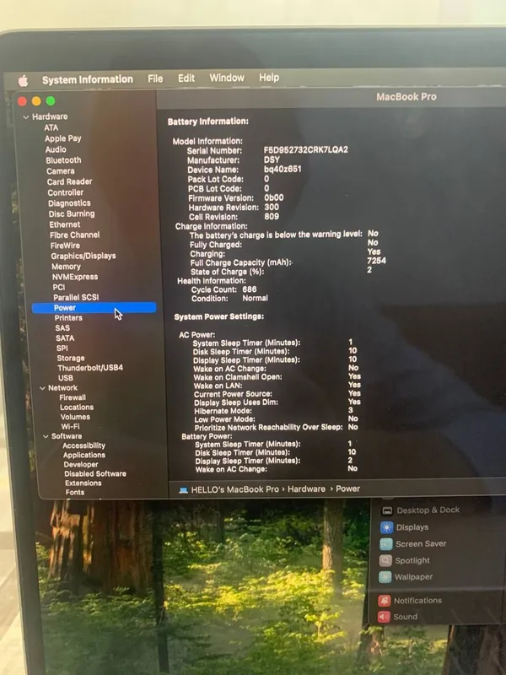506x675 pixels.
Task: Click the Desktop & Dock icon in Settings
Action: point(387,511)
